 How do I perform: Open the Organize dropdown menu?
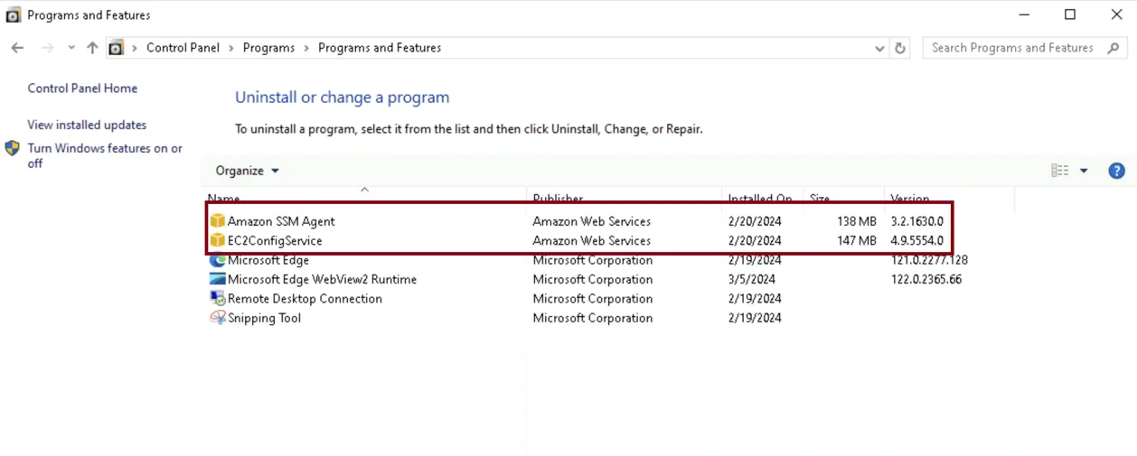tap(247, 171)
